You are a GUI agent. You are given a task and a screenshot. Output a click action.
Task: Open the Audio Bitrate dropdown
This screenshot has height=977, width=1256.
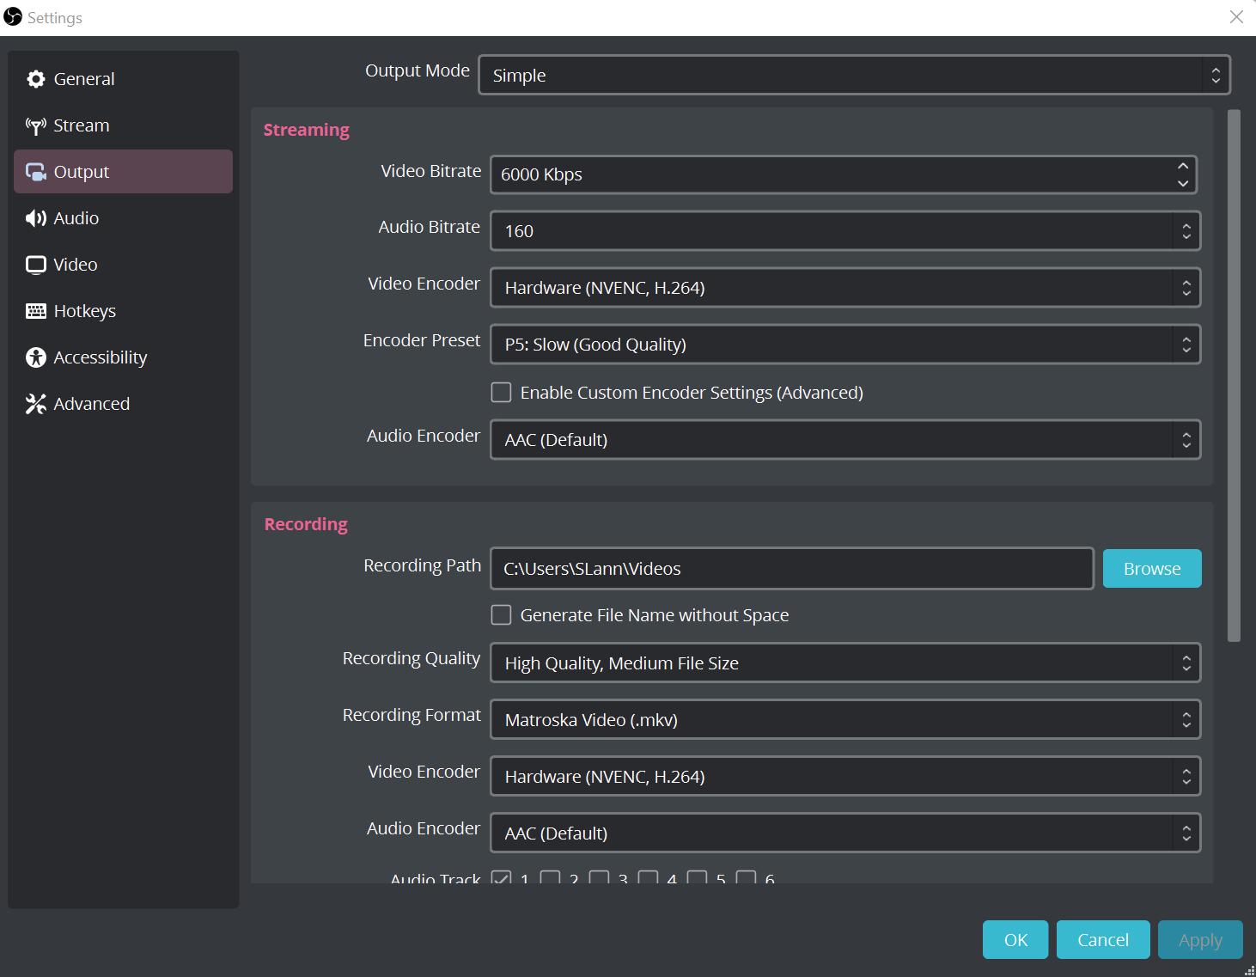point(845,231)
